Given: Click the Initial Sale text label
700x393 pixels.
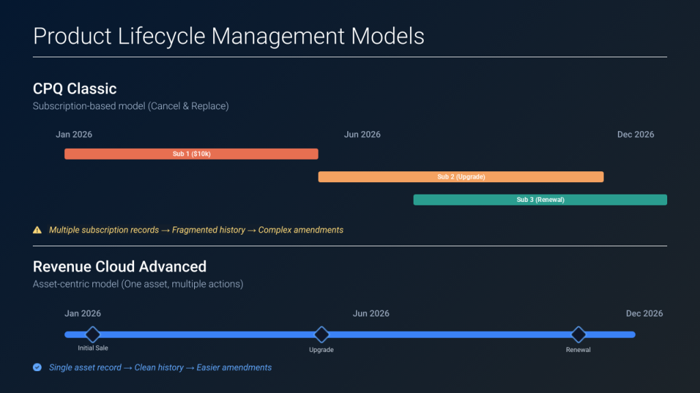Looking at the screenshot, I should point(93,348).
